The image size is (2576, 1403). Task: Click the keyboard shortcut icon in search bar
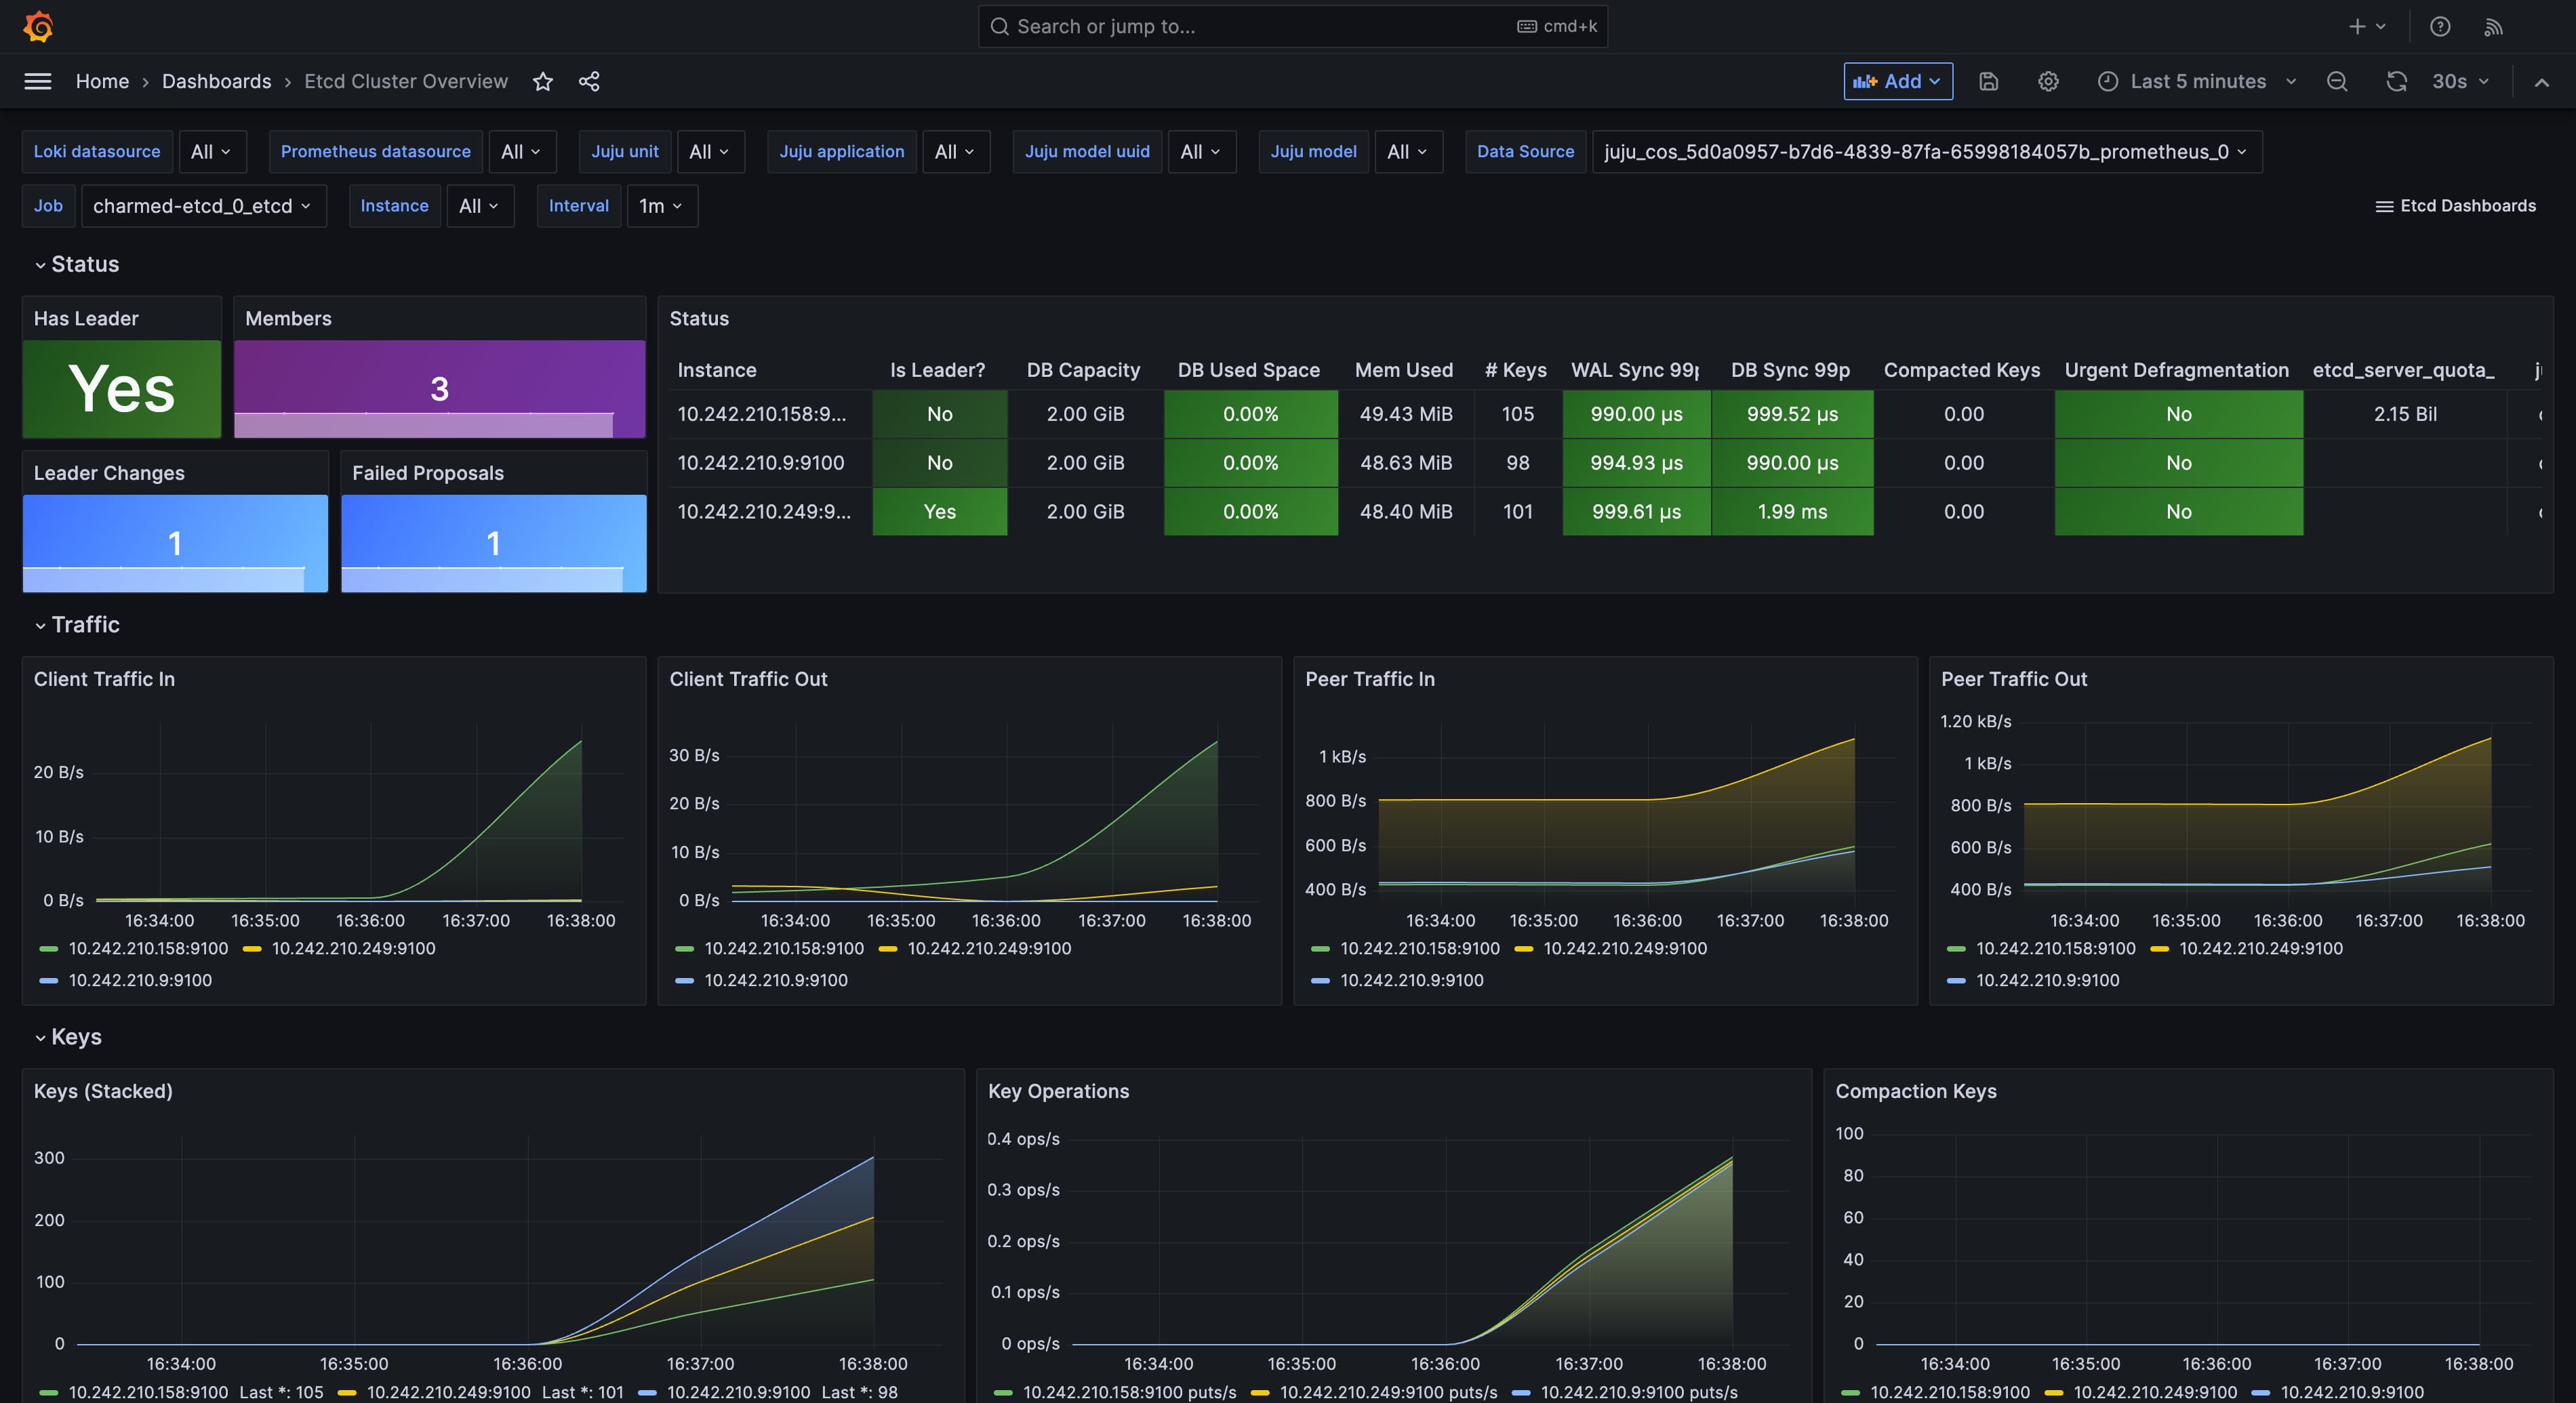point(1527,26)
